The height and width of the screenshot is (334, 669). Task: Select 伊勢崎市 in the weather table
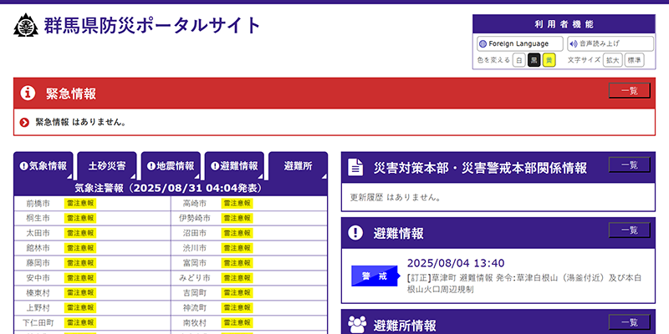pos(195,218)
